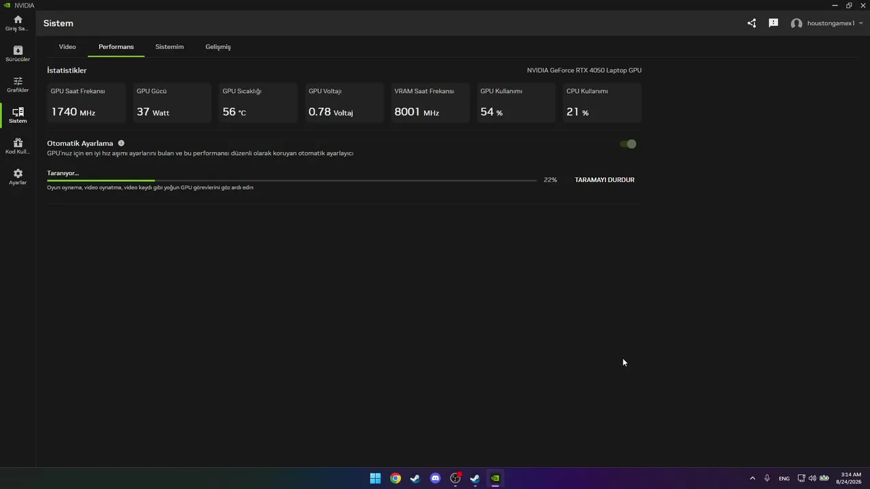Screen dimensions: 870x489
Task: Click the scanning progress bar
Action: click(292, 181)
